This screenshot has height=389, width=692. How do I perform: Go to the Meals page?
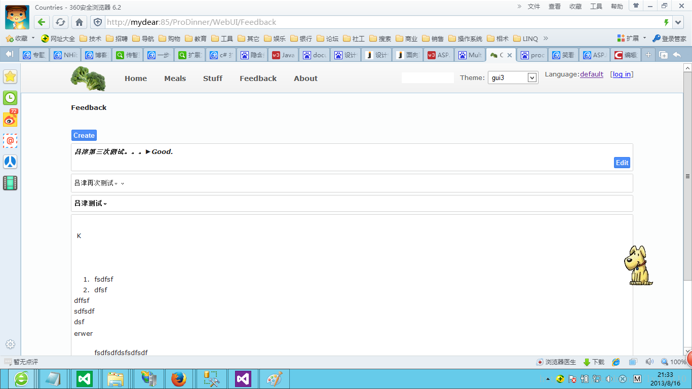(x=175, y=79)
